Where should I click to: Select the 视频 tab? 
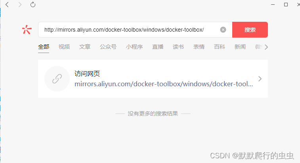pos(64,47)
